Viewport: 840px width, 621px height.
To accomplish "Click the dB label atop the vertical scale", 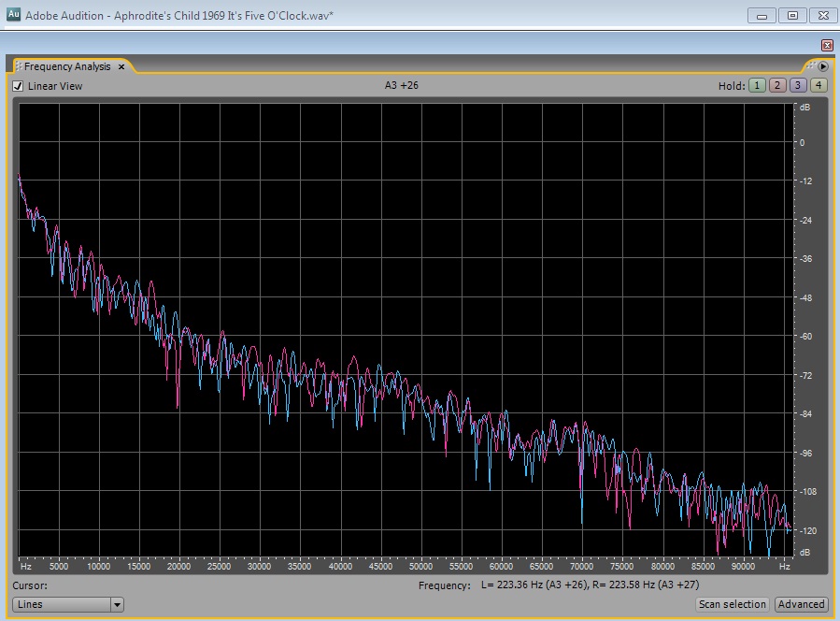I will (x=804, y=108).
